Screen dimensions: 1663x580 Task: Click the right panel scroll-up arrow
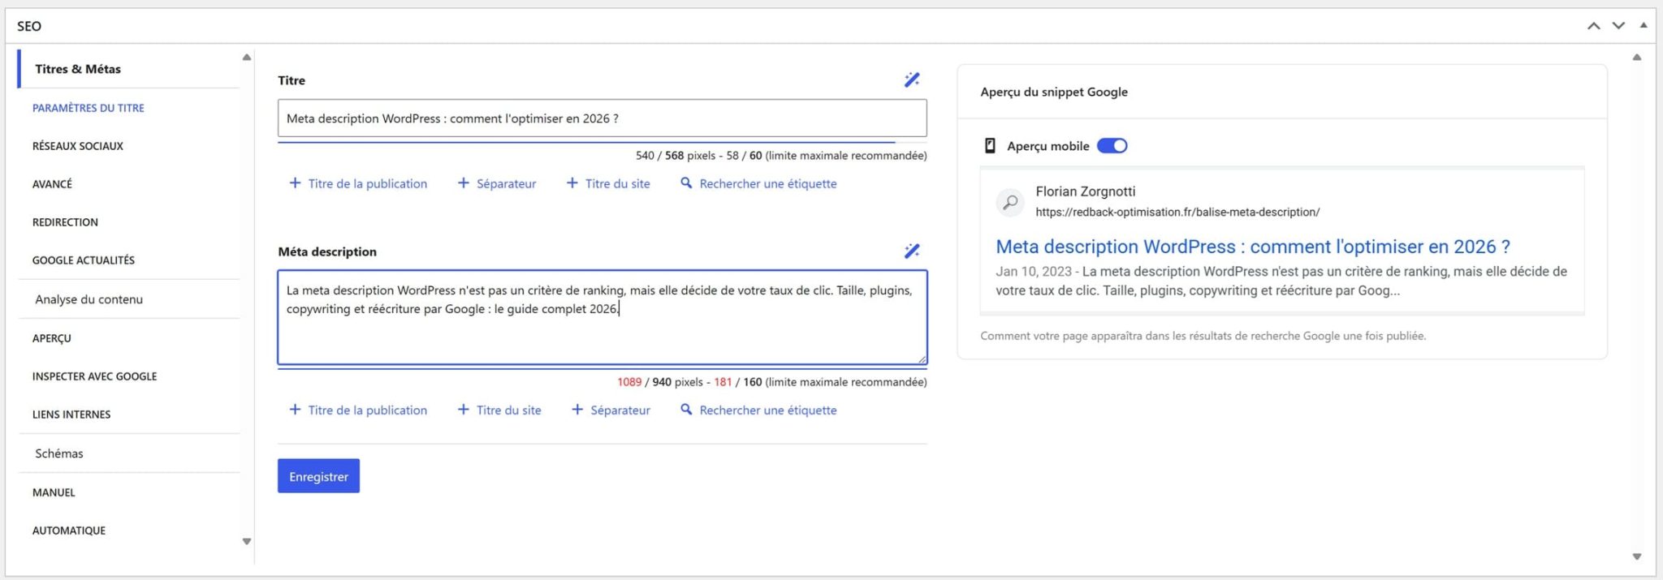[x=1637, y=58]
